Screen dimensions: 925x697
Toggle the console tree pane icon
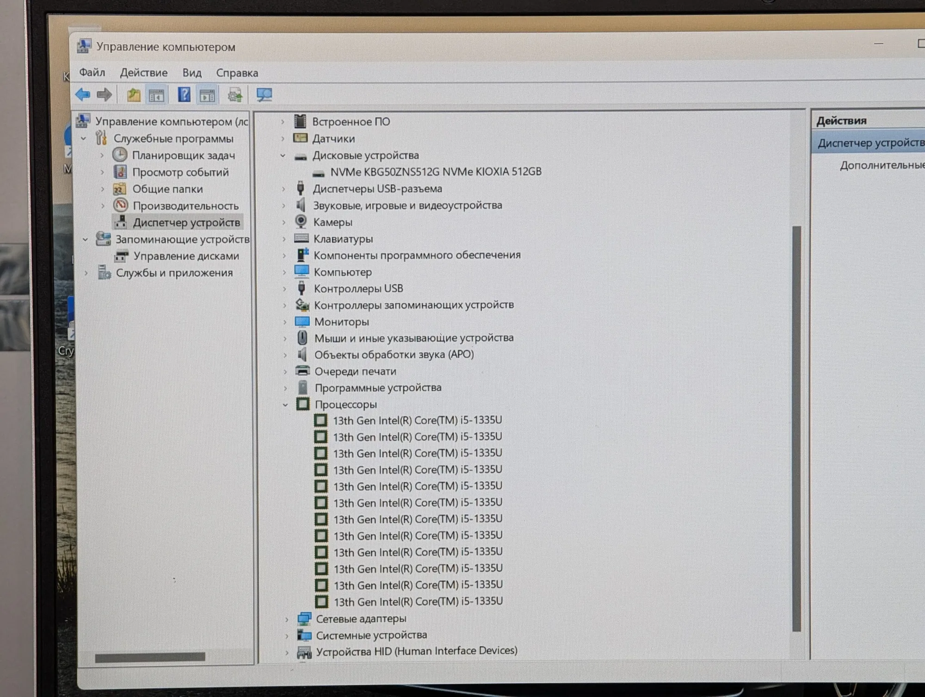point(156,95)
